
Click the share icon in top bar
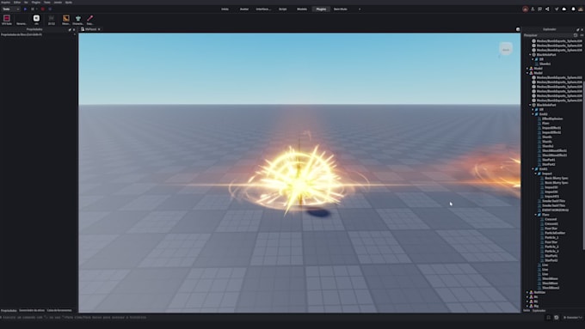tap(547, 9)
